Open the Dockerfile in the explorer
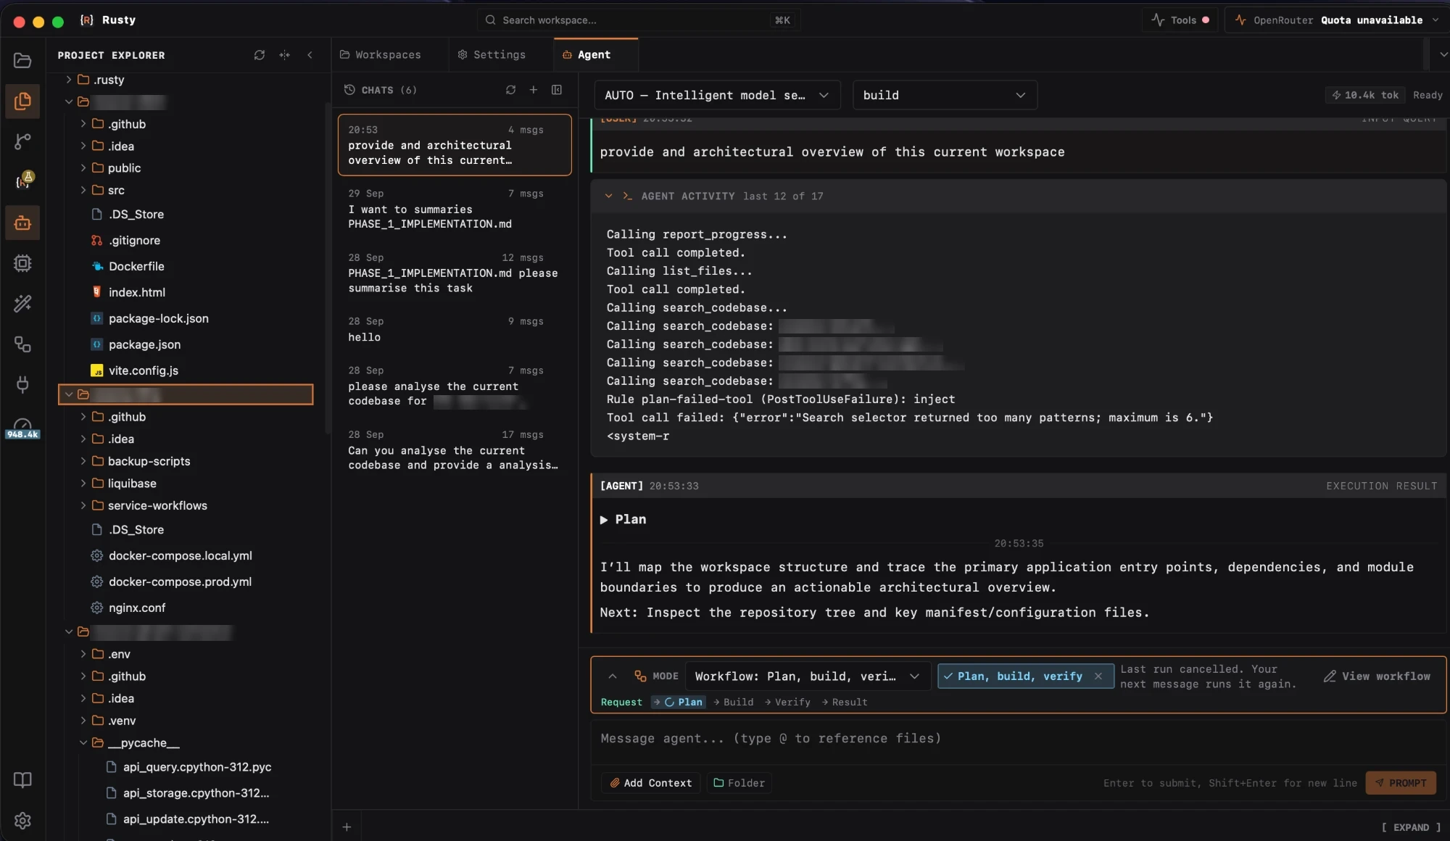This screenshot has width=1450, height=841. [136, 267]
